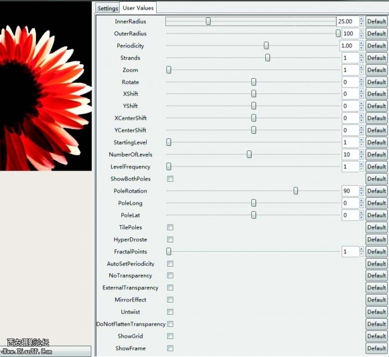Switch to the Settings tab
The image size is (389, 357).
pyautogui.click(x=108, y=8)
